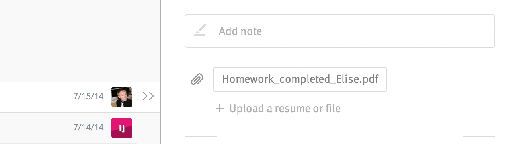Click the Add note placeholder text
The image size is (515, 144).
coord(240,31)
